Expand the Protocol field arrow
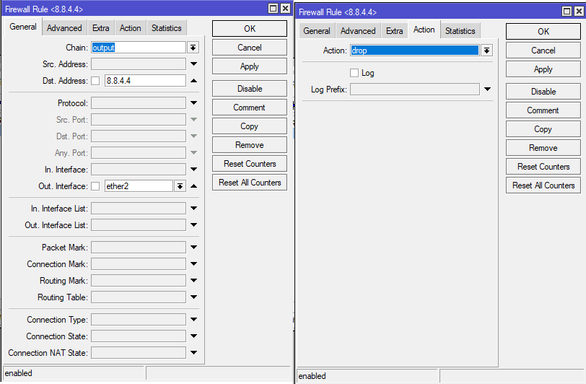 [193, 103]
